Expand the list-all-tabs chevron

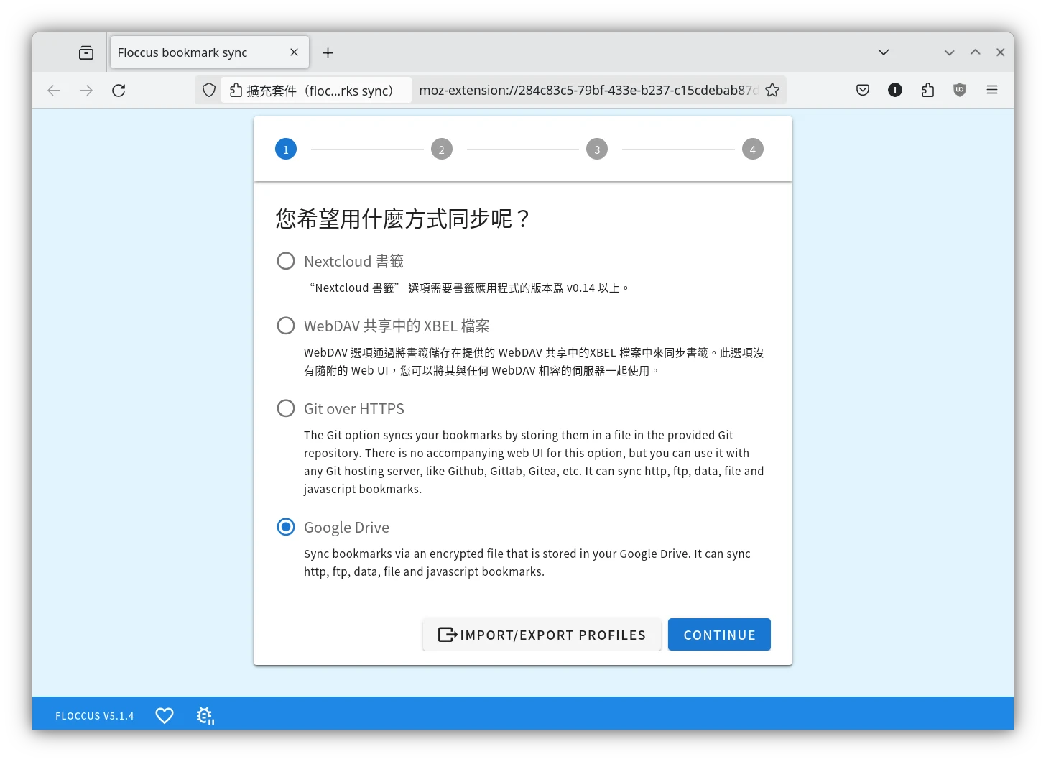click(884, 52)
